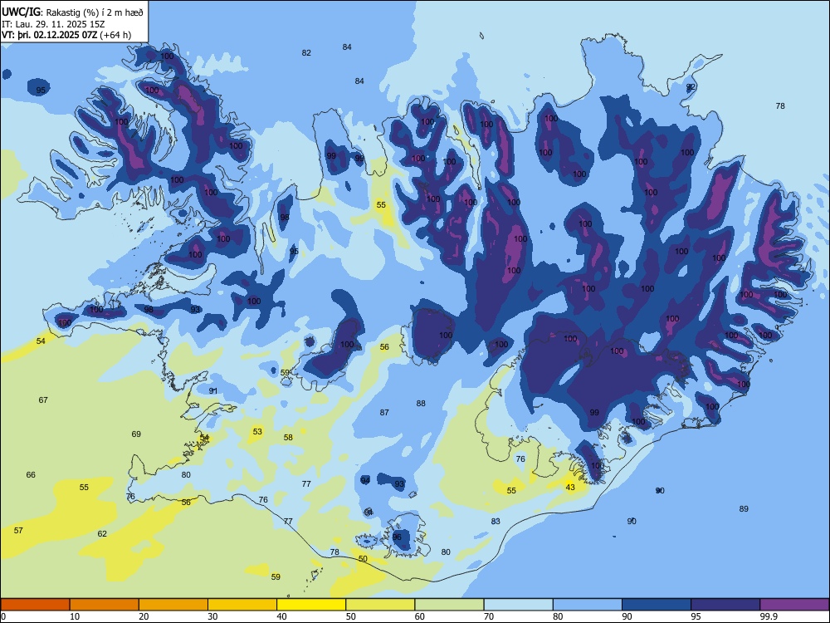Click the map value "91"
The width and height of the screenshot is (830, 623).
pos(212,391)
